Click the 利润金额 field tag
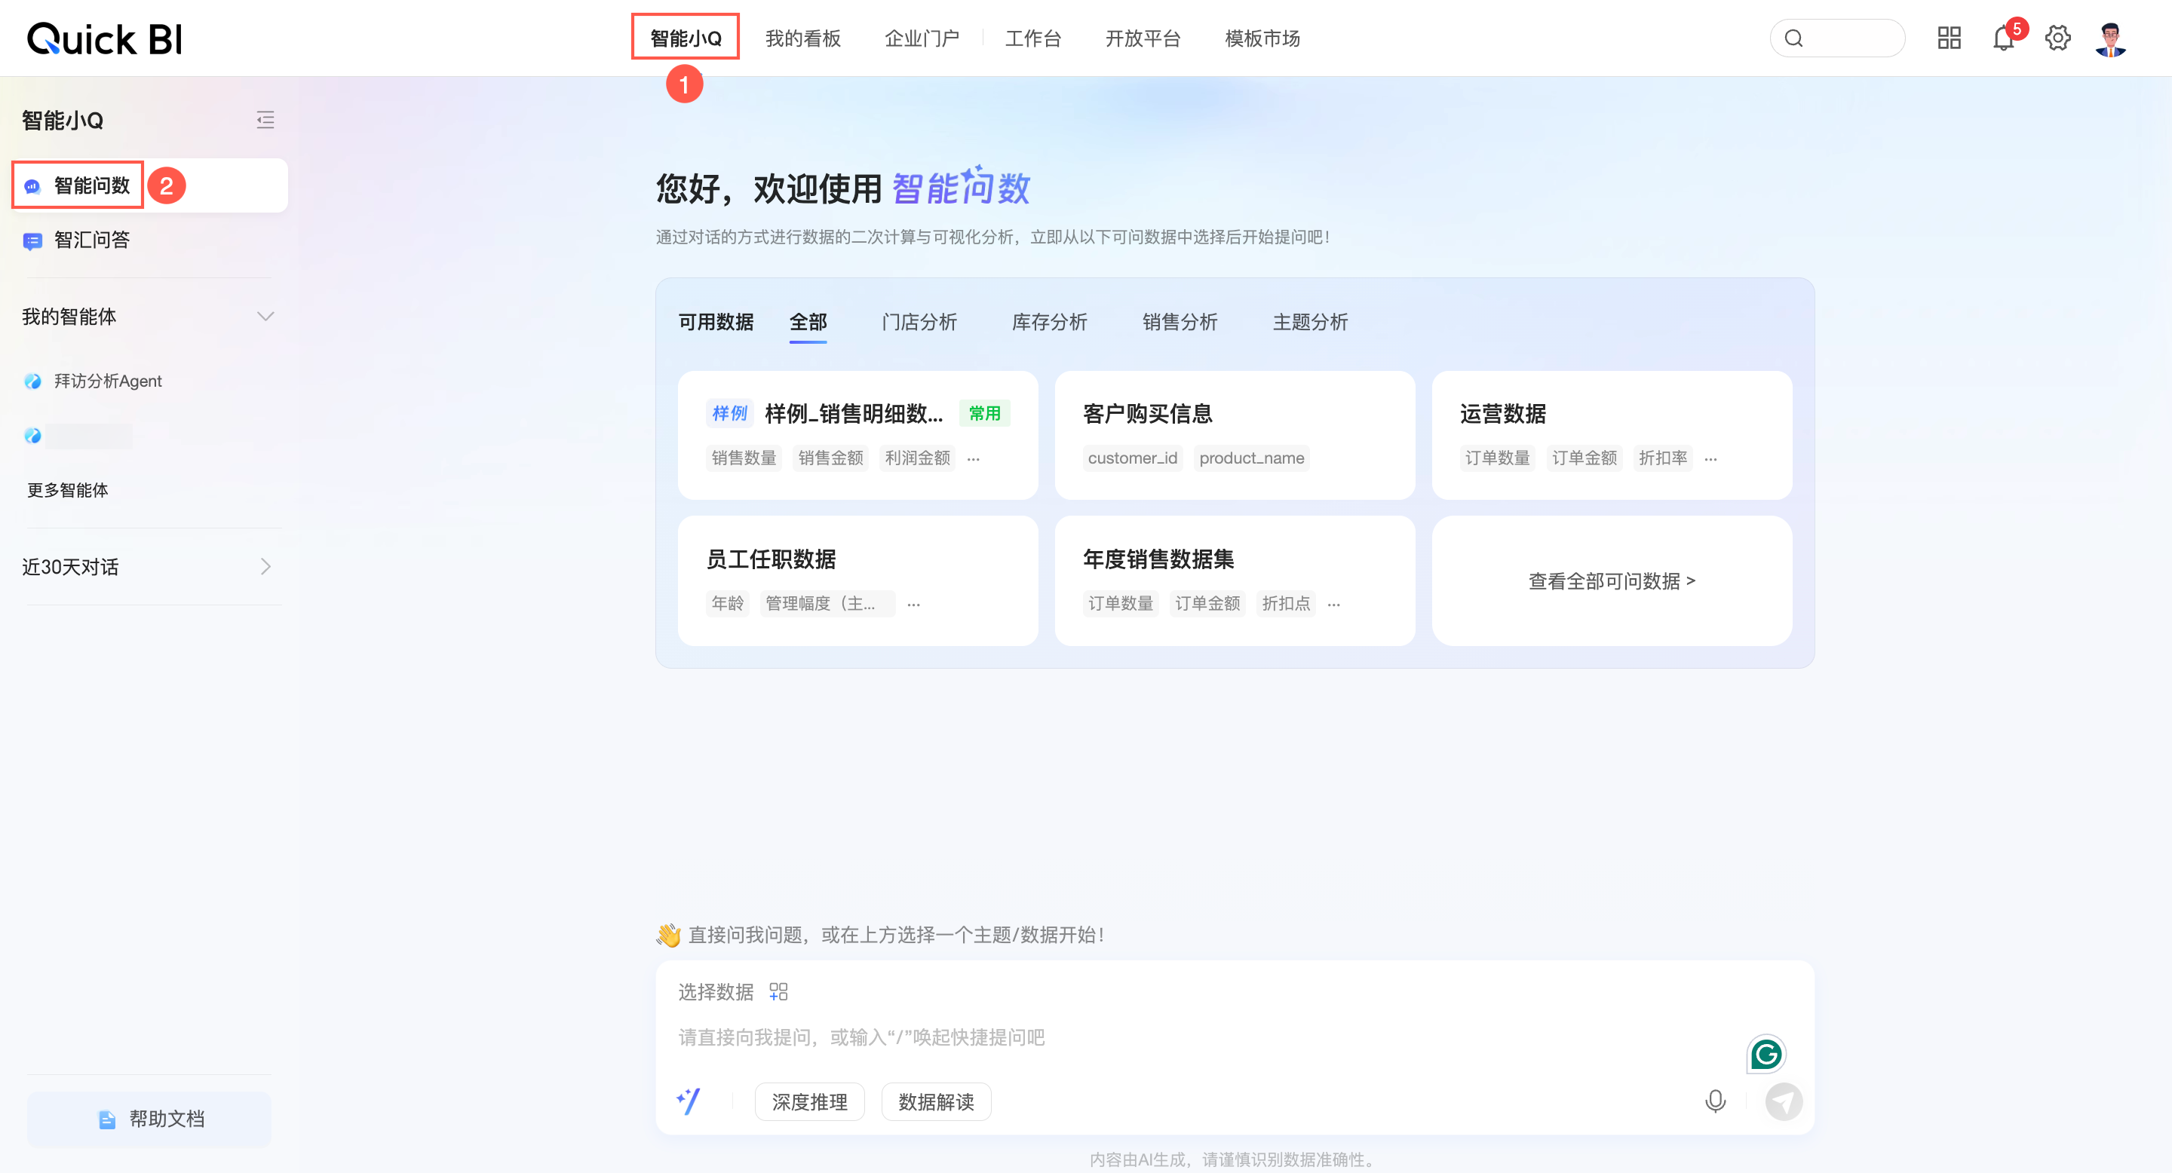 pyautogui.click(x=917, y=458)
